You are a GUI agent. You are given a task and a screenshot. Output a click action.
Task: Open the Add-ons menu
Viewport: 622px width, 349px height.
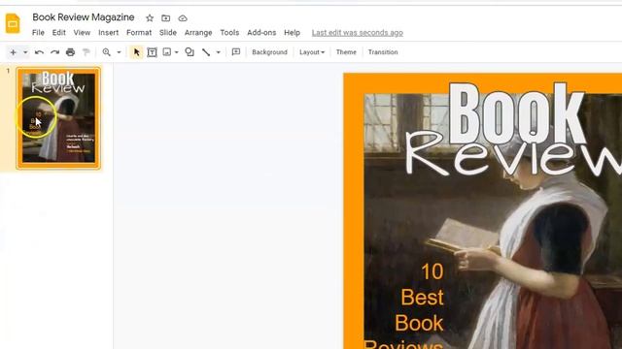(261, 33)
